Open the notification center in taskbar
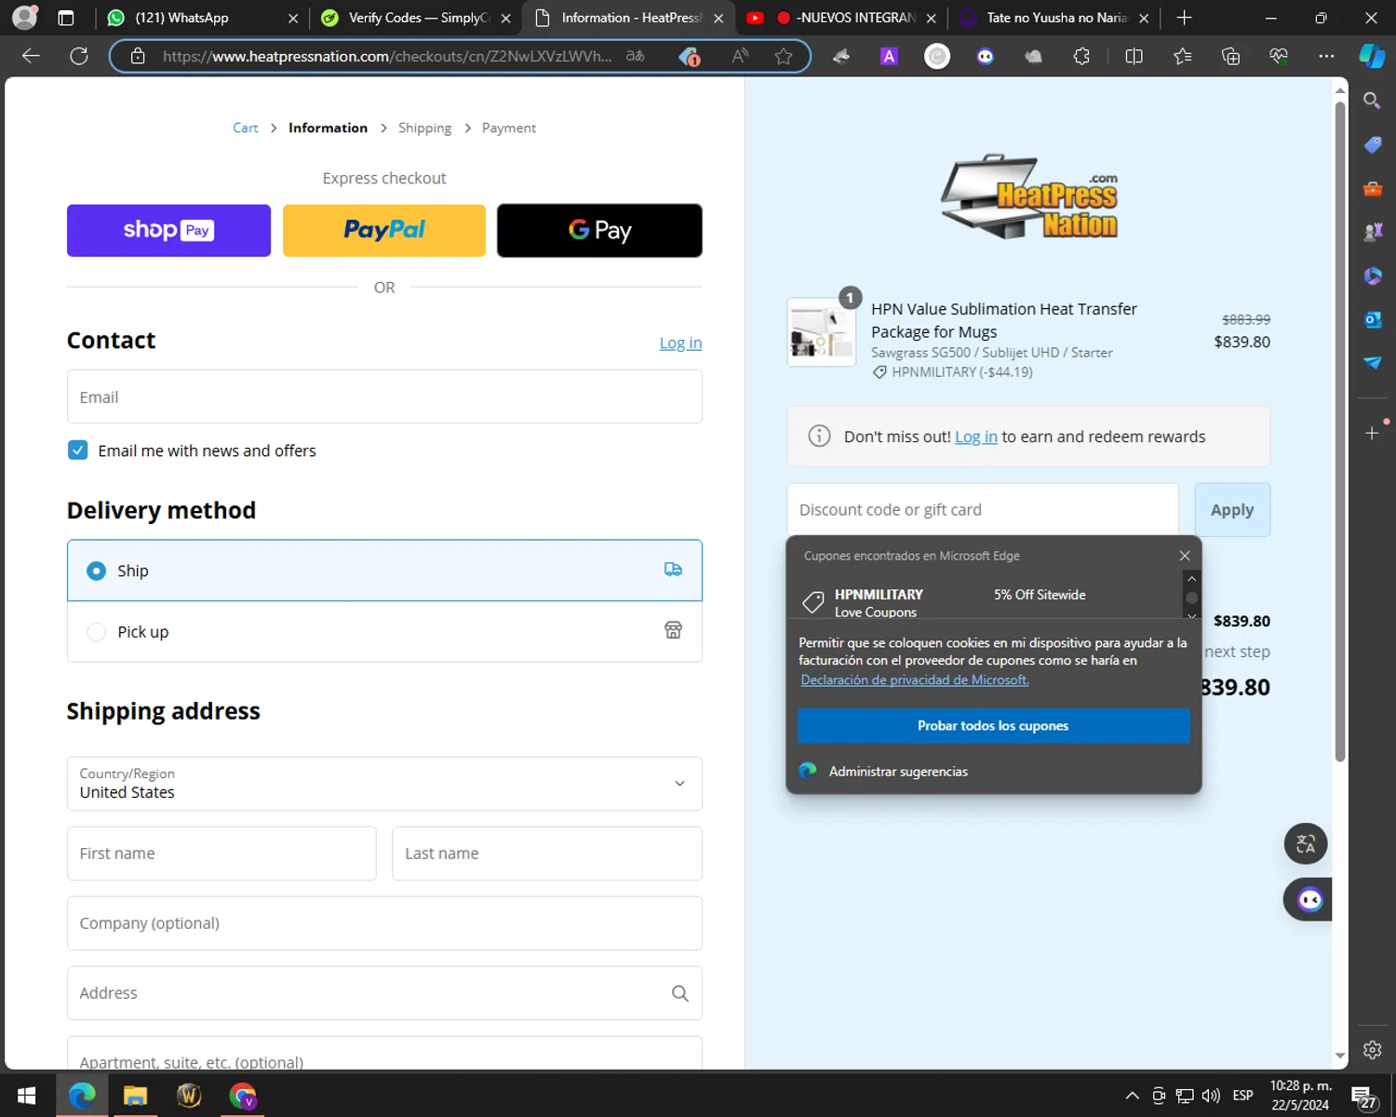Viewport: 1396px width, 1117px height. click(x=1364, y=1097)
